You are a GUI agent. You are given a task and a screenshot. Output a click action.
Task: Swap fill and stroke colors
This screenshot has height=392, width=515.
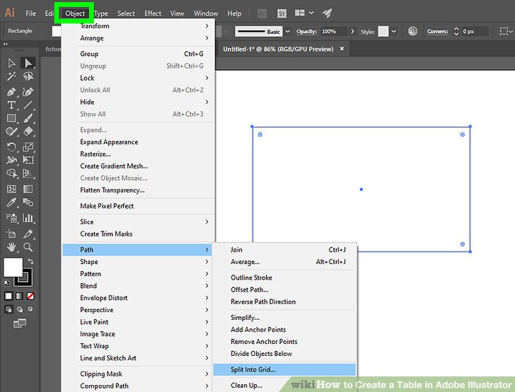(x=30, y=260)
